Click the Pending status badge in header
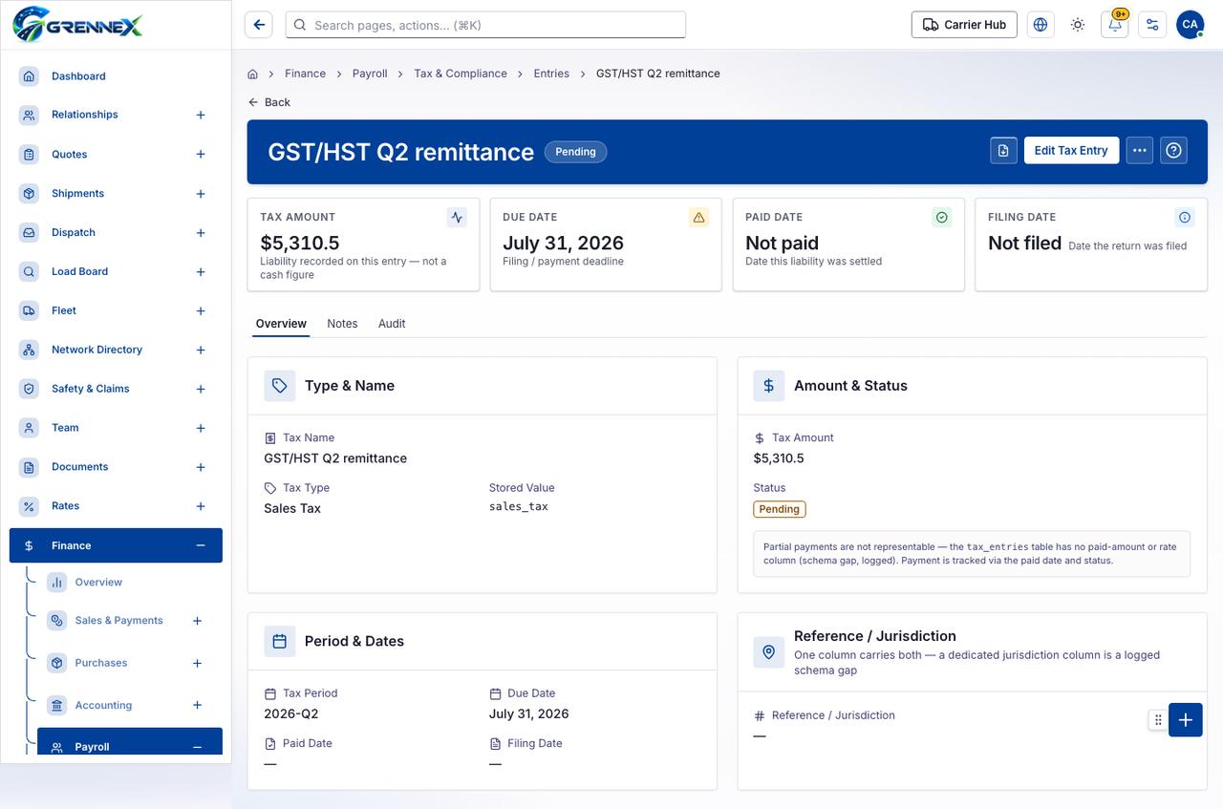Image resolution: width=1223 pixels, height=809 pixels. 575,152
